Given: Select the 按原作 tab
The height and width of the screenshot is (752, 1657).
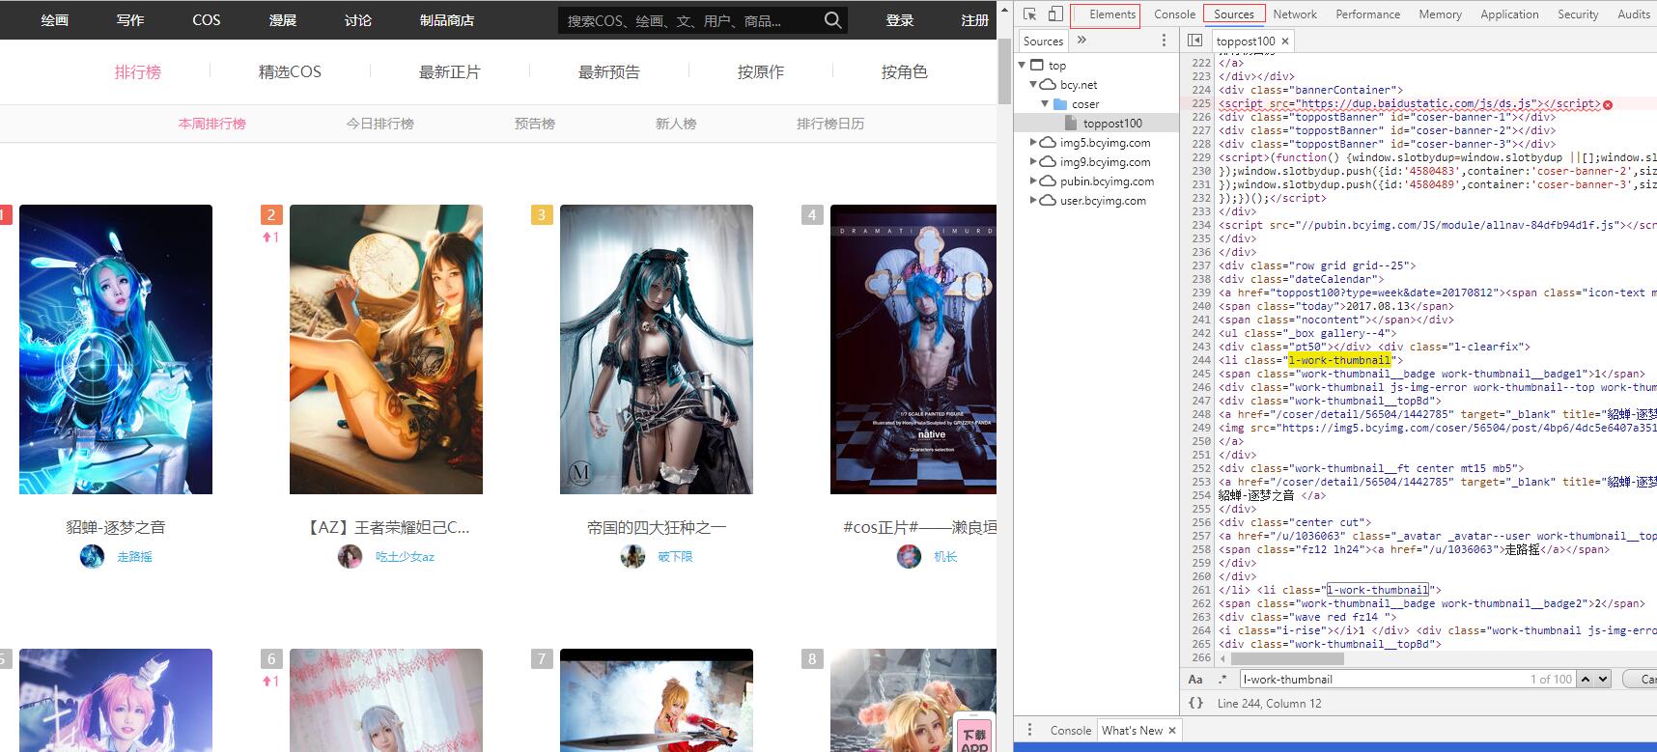Looking at the screenshot, I should [x=761, y=71].
